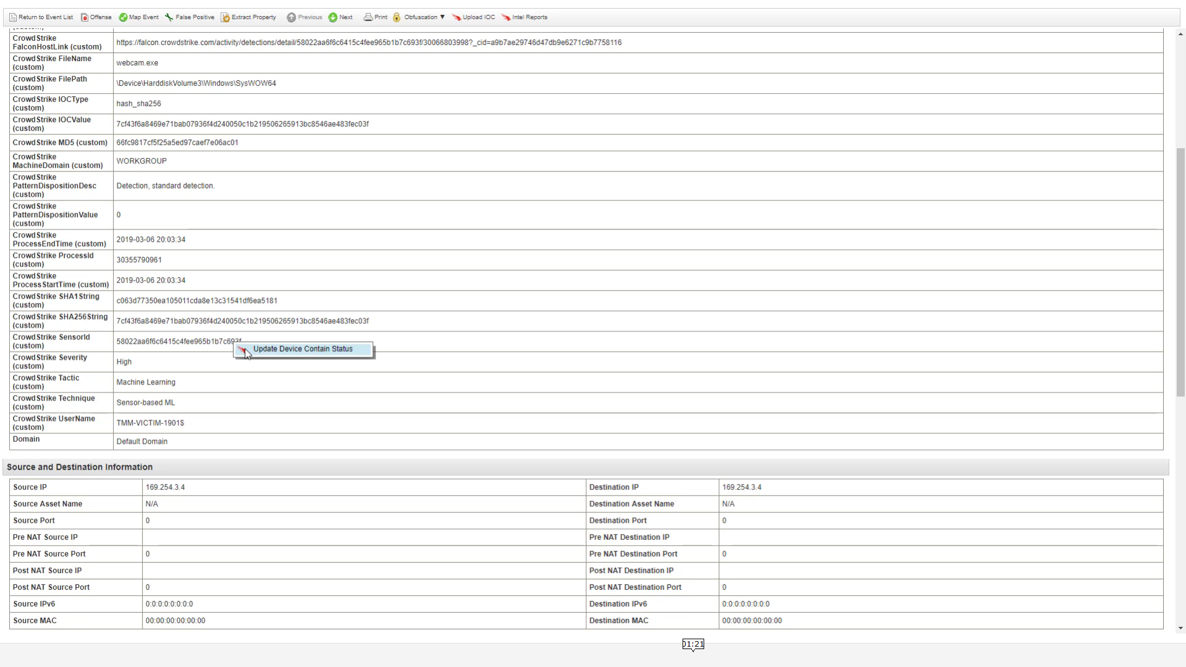This screenshot has width=1186, height=667.
Task: Click the scrollbar up arrow
Action: [1180, 35]
